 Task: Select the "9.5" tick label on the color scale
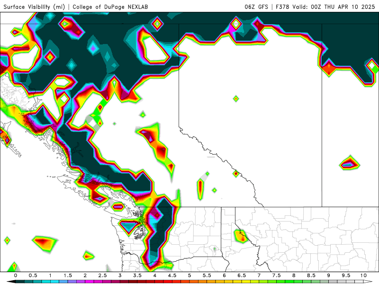coord(346,275)
